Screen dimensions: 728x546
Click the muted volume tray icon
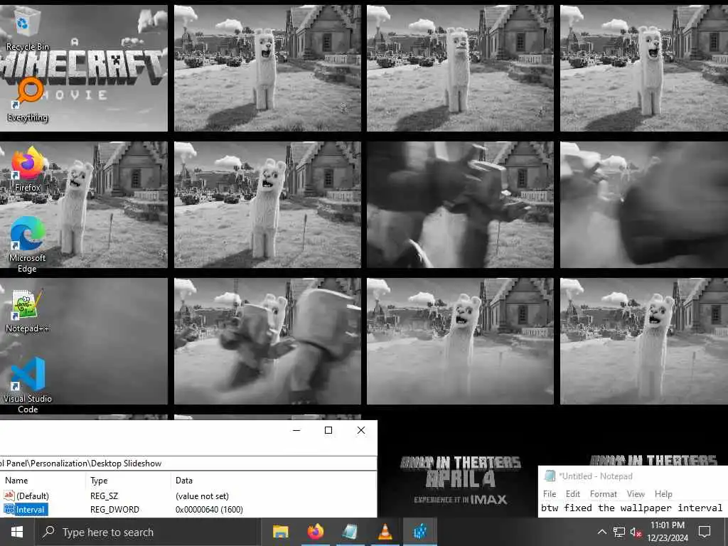(x=636, y=532)
